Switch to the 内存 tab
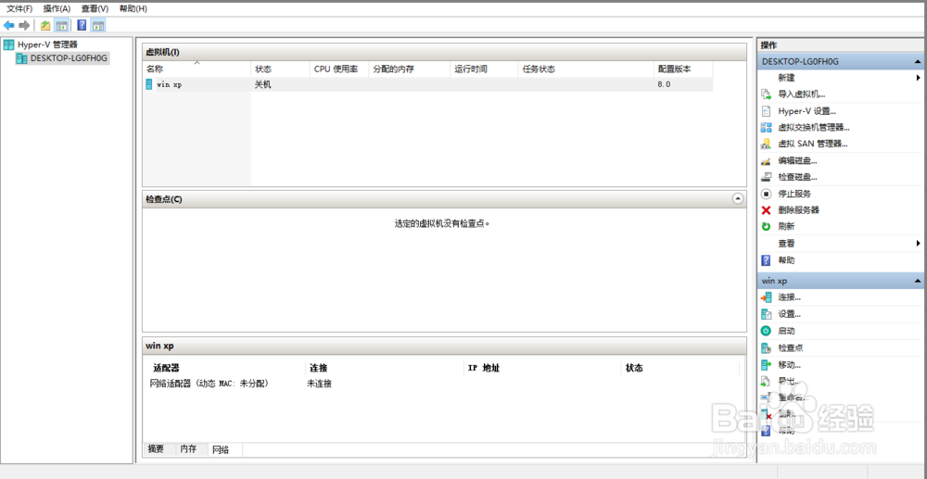This screenshot has height=479, width=927. pyautogui.click(x=188, y=448)
